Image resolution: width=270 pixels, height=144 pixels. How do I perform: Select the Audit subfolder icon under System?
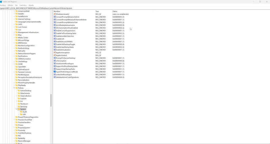point(21,112)
